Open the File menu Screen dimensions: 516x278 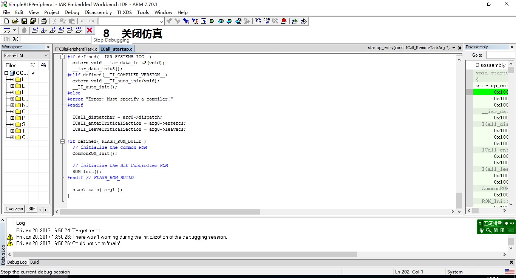click(x=6, y=12)
